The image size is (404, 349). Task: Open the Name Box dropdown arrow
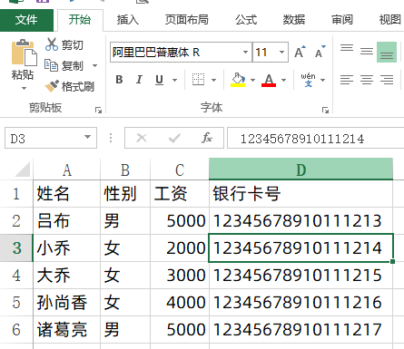click(87, 137)
